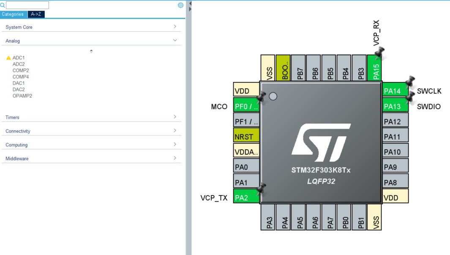Click the PF0 MCO pin
The image size is (450, 255).
[x=246, y=104]
